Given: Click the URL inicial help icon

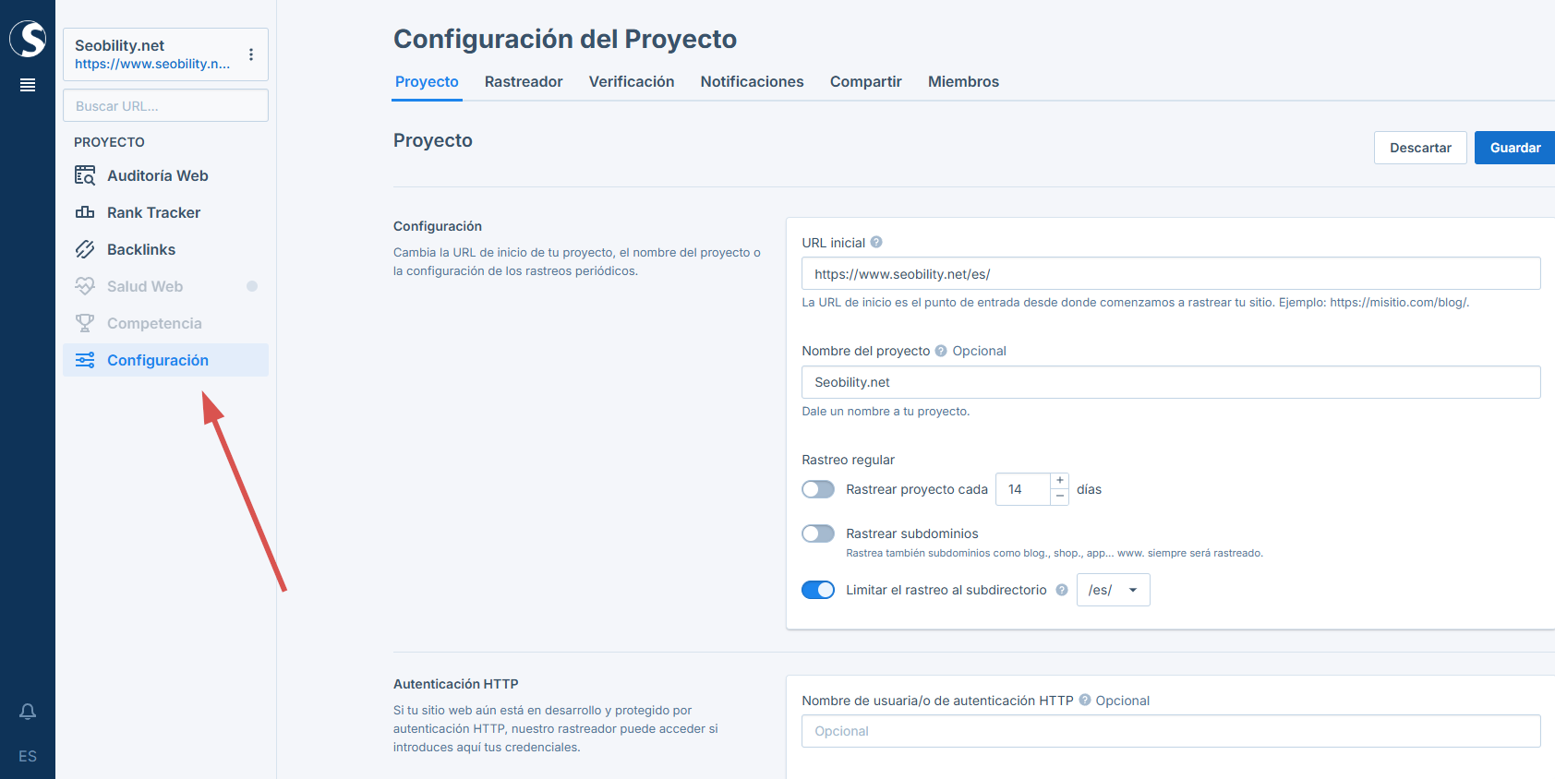Looking at the screenshot, I should point(876,242).
